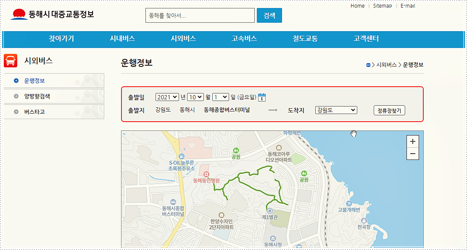Open the 고속버스 menu
The height and width of the screenshot is (250, 467).
[244, 39]
